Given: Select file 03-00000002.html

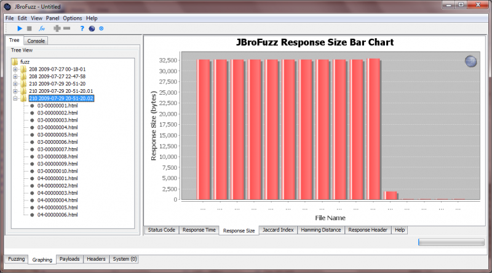Looking at the screenshot, I should (57, 113).
